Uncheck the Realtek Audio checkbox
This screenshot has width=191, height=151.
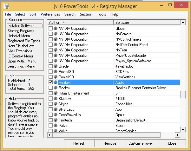tap(50, 82)
